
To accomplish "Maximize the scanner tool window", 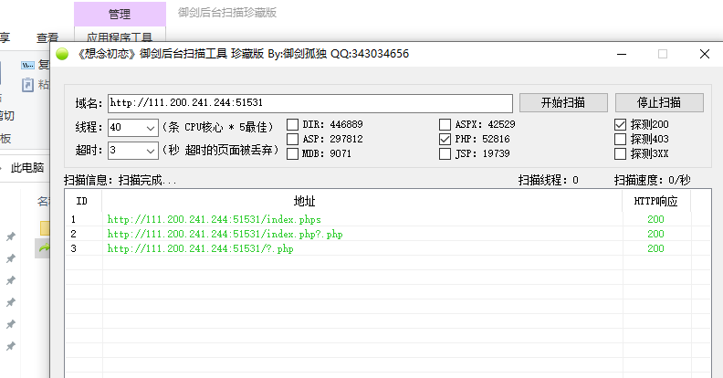I will pyautogui.click(x=663, y=54).
